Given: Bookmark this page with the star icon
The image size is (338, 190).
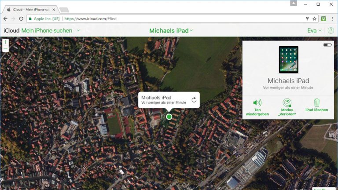Looking at the screenshot, I should (314, 19).
